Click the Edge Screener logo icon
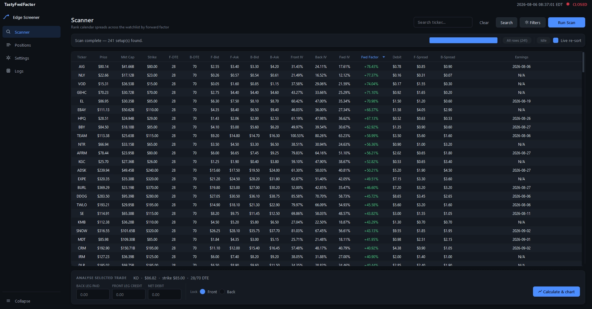Image resolution: width=592 pixels, height=309 pixels. pyautogui.click(x=6, y=17)
